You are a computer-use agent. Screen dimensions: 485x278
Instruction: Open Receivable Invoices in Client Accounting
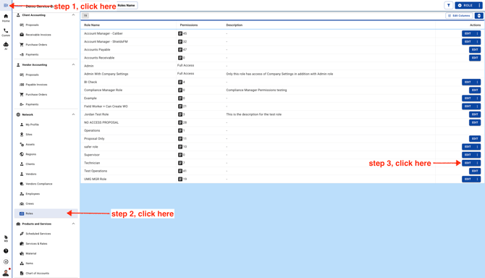click(x=38, y=35)
